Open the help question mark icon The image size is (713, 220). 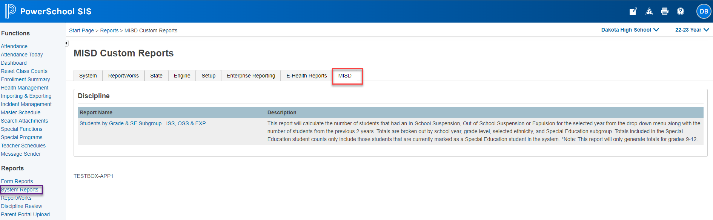coord(681,11)
